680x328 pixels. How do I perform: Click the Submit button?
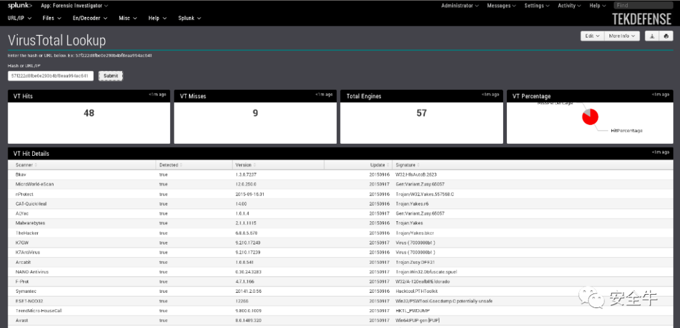111,76
